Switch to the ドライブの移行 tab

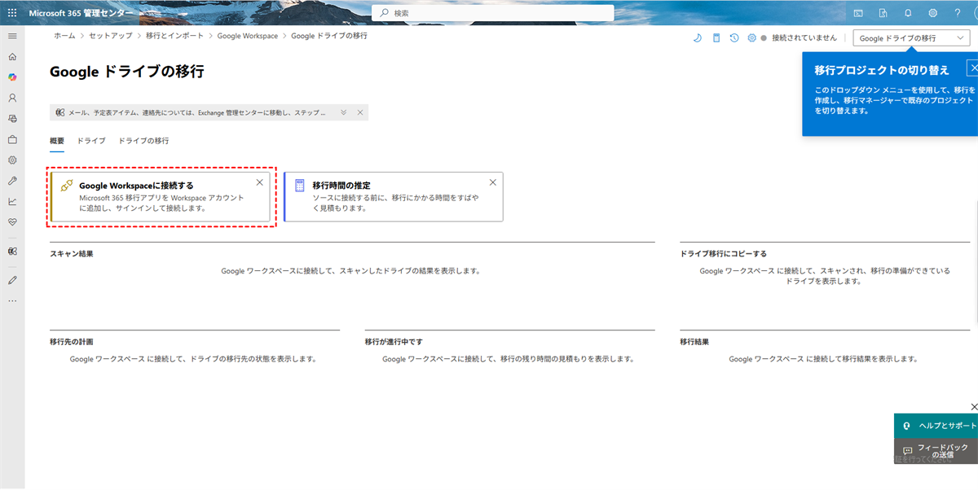point(143,141)
